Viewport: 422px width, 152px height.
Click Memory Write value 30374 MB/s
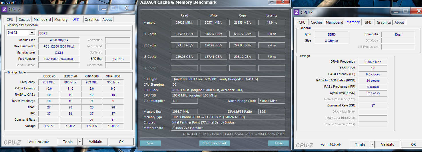pyautogui.click(x=214, y=22)
